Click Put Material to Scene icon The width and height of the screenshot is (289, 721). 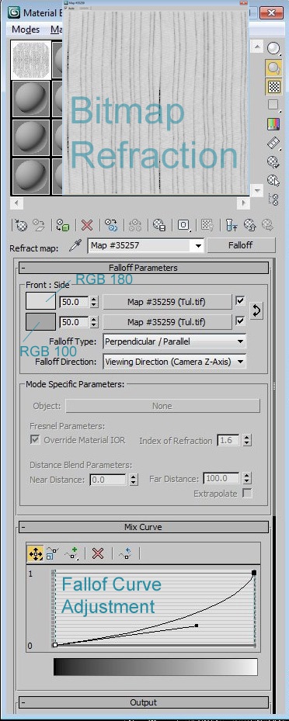pyautogui.click(x=39, y=225)
